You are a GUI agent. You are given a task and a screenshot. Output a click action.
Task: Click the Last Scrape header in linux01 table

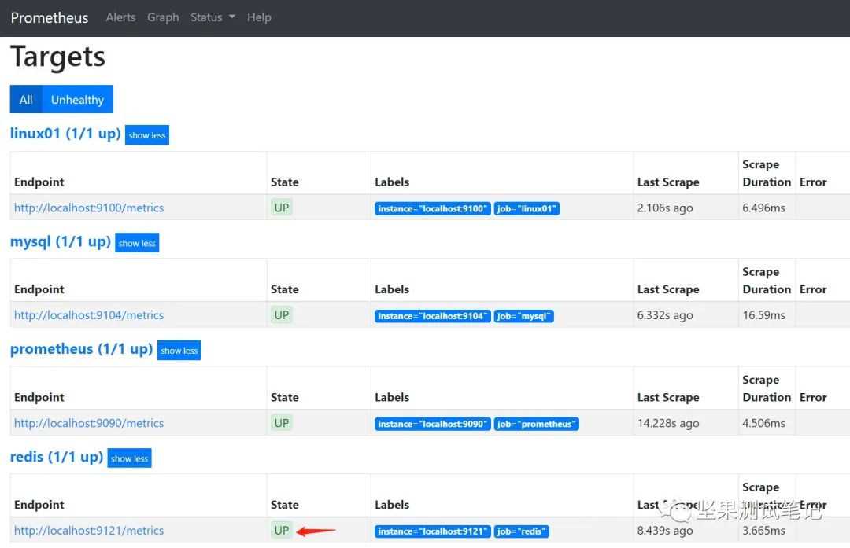(x=668, y=182)
